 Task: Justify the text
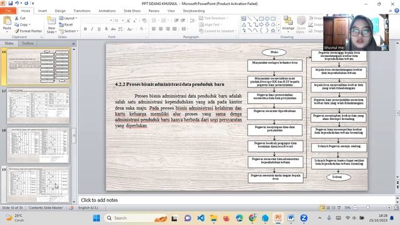pyautogui.click(x=174, y=29)
